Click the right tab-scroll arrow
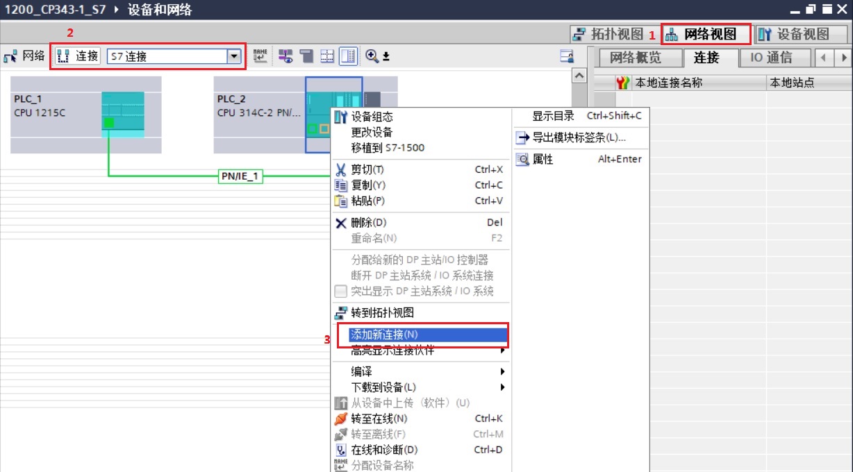 coord(844,58)
